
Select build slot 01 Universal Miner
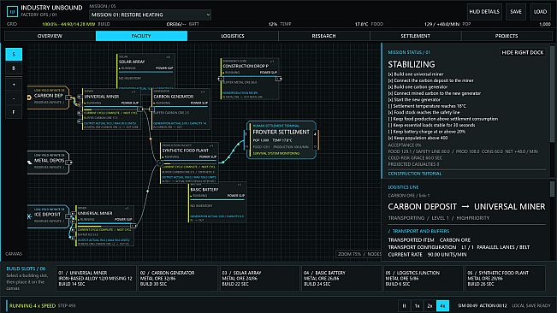click(x=97, y=279)
